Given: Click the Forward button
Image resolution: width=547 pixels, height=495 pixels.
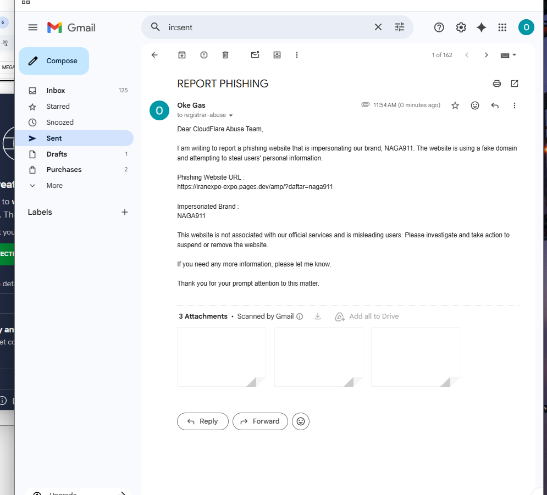Looking at the screenshot, I should click(x=260, y=421).
